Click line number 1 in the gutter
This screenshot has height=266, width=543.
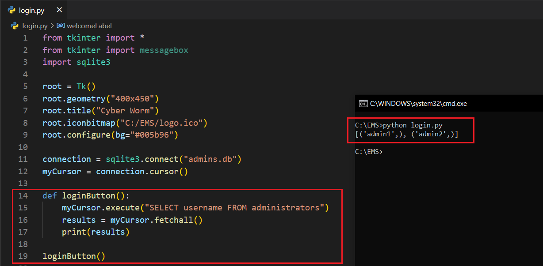point(25,37)
